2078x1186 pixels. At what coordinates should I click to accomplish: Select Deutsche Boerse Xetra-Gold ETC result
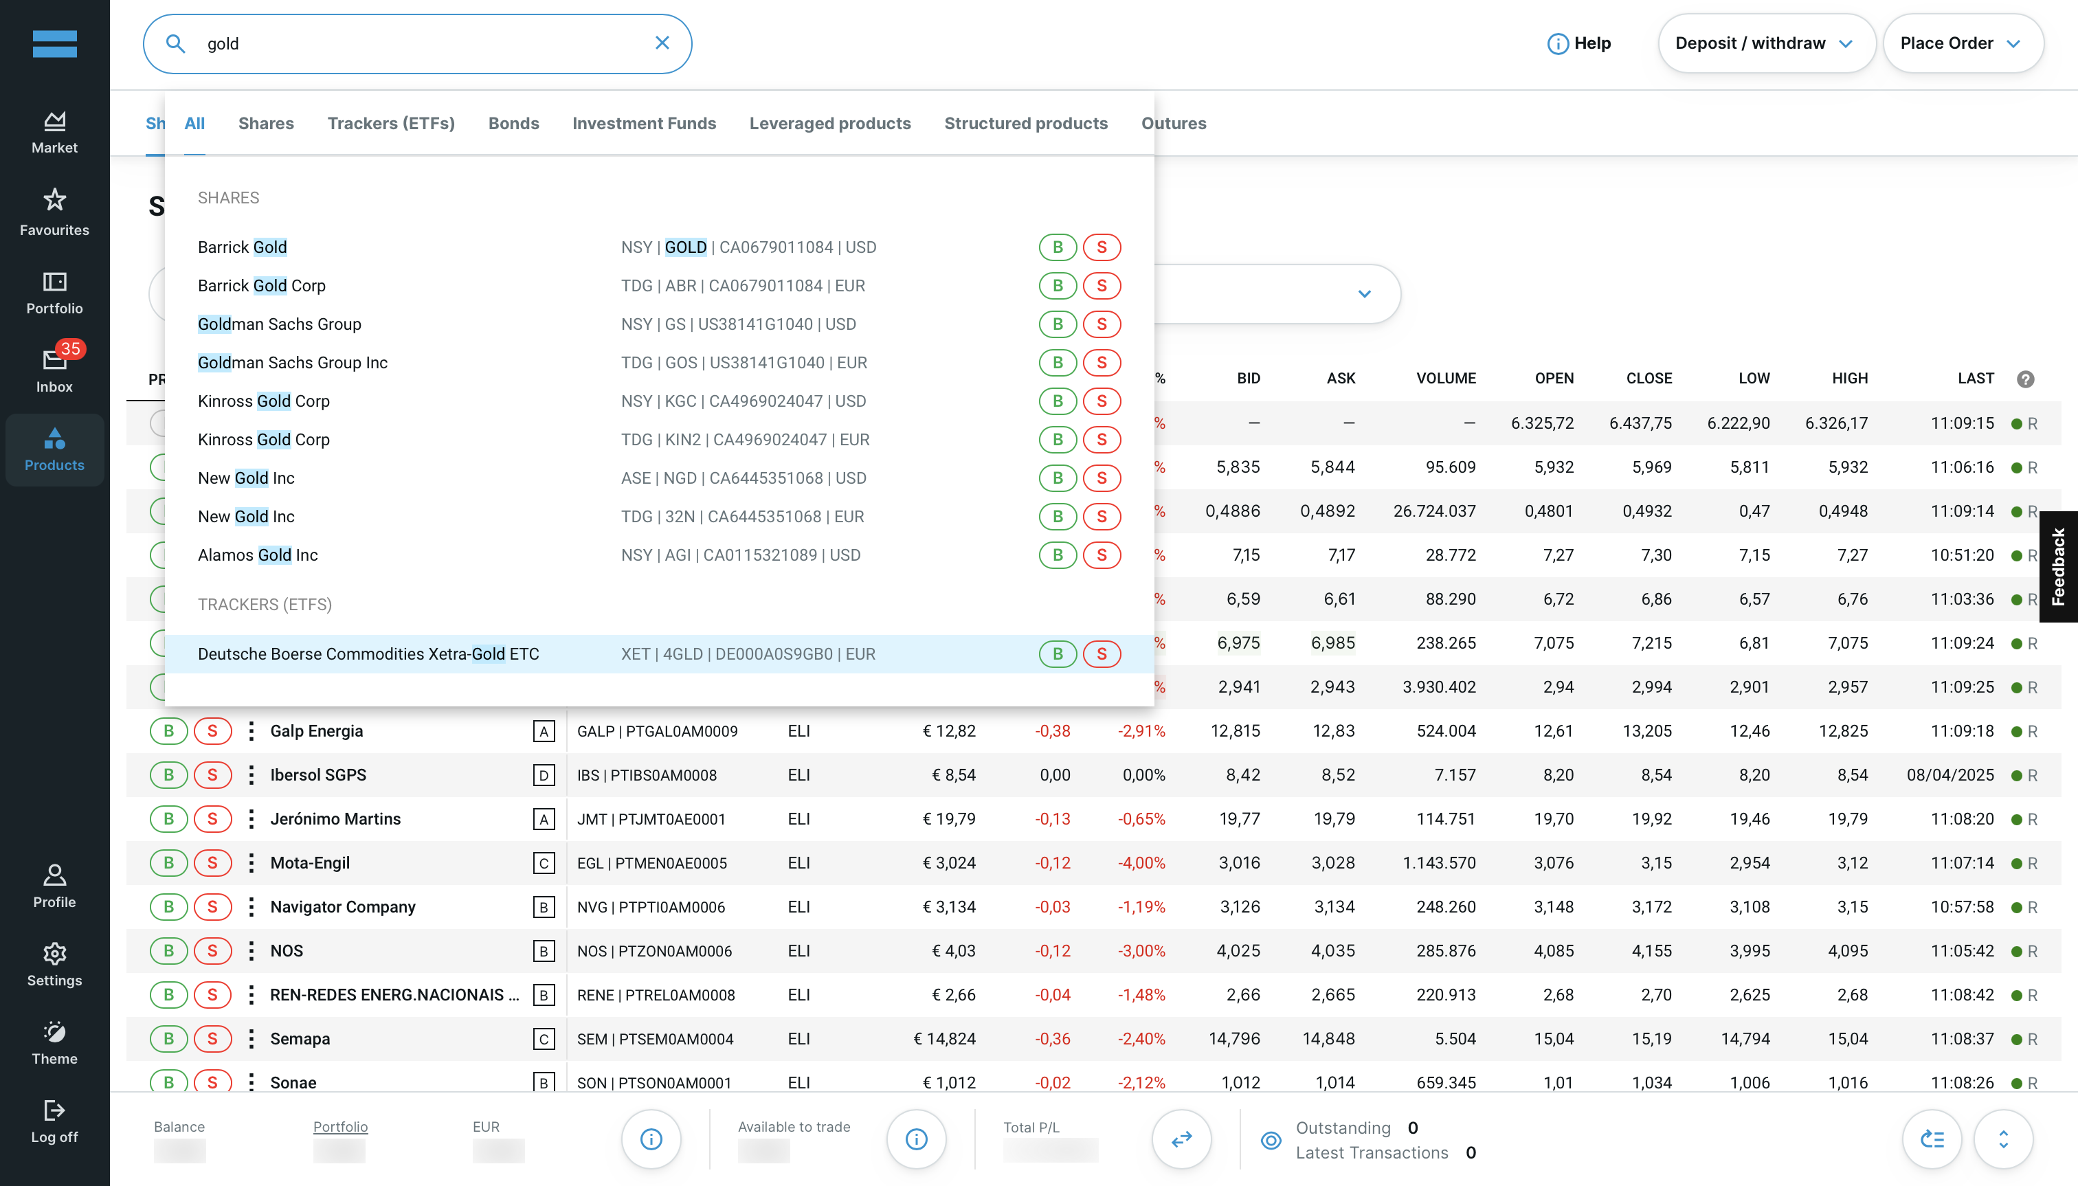pos(368,654)
